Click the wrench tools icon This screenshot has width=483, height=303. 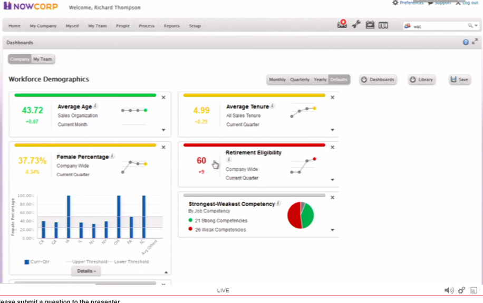pyautogui.click(x=356, y=24)
